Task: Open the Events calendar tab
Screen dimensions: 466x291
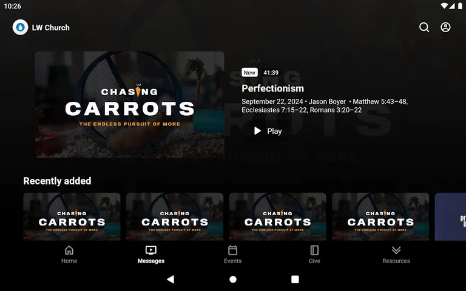Action: pyautogui.click(x=232, y=255)
